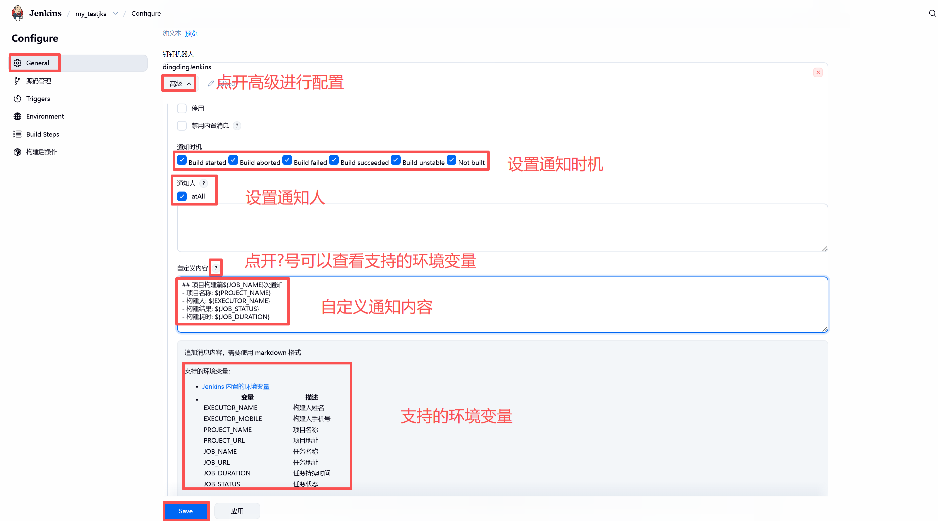Click the resize handle of the 通知人 textarea
This screenshot has height=521, width=938.
pos(824,249)
